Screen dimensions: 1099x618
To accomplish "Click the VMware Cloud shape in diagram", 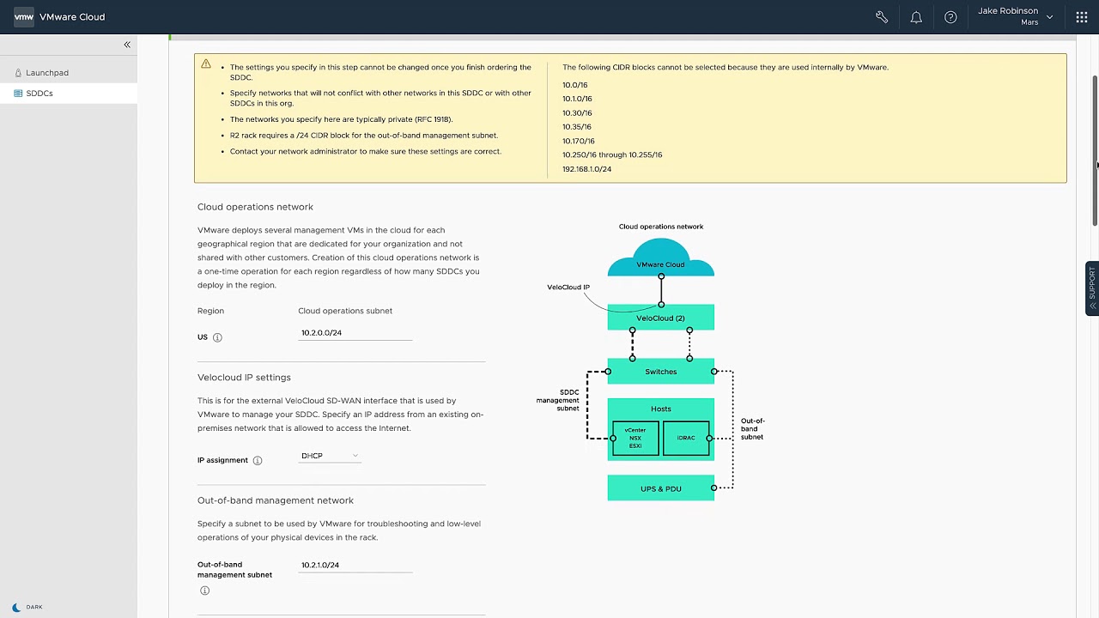I will tap(660, 260).
